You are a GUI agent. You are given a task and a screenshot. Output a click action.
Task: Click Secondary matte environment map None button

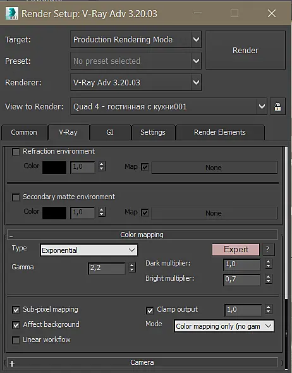(x=214, y=213)
